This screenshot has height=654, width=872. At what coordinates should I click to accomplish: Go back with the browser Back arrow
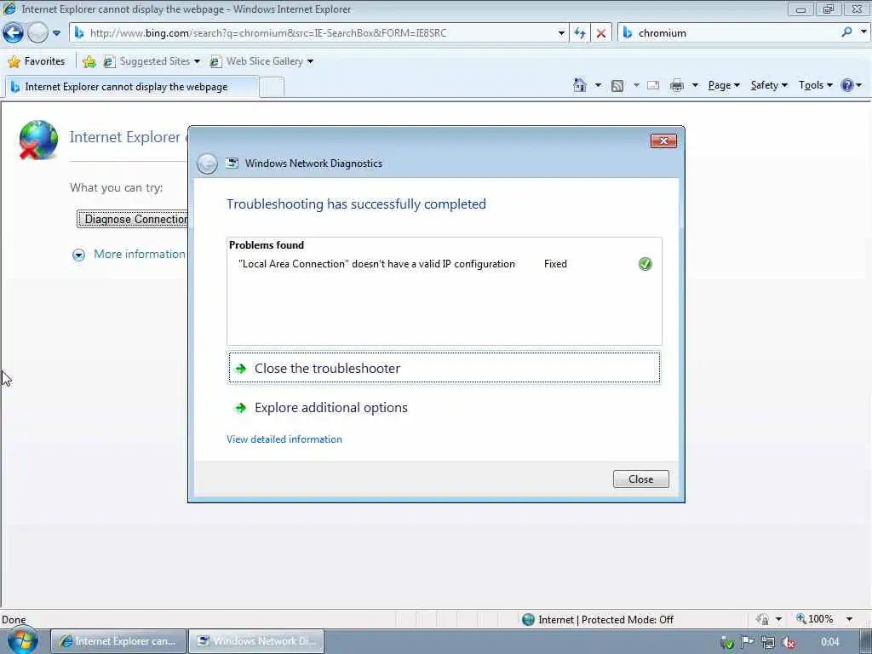tap(13, 33)
